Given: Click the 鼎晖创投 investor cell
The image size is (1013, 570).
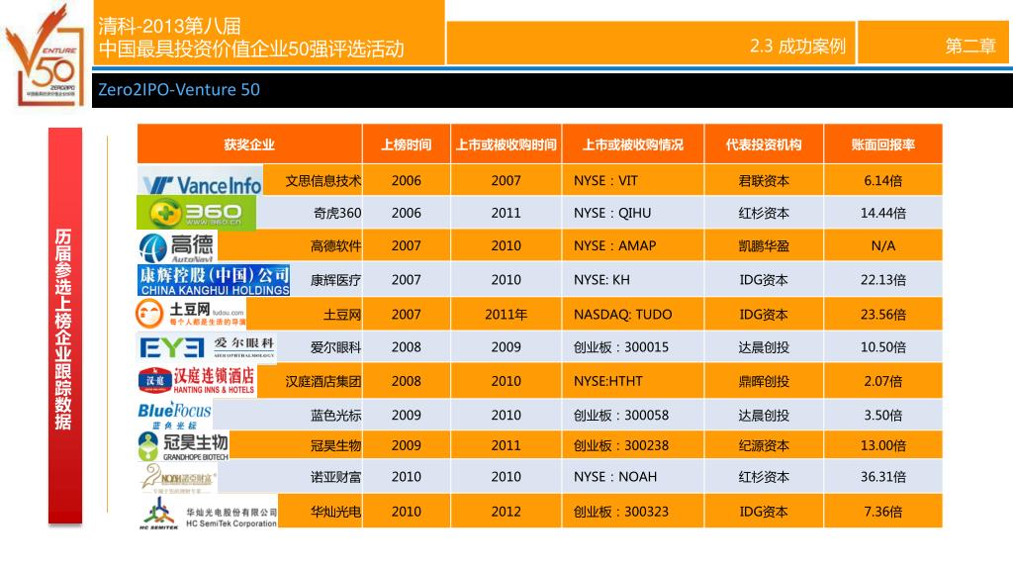Looking at the screenshot, I should pos(764,381).
